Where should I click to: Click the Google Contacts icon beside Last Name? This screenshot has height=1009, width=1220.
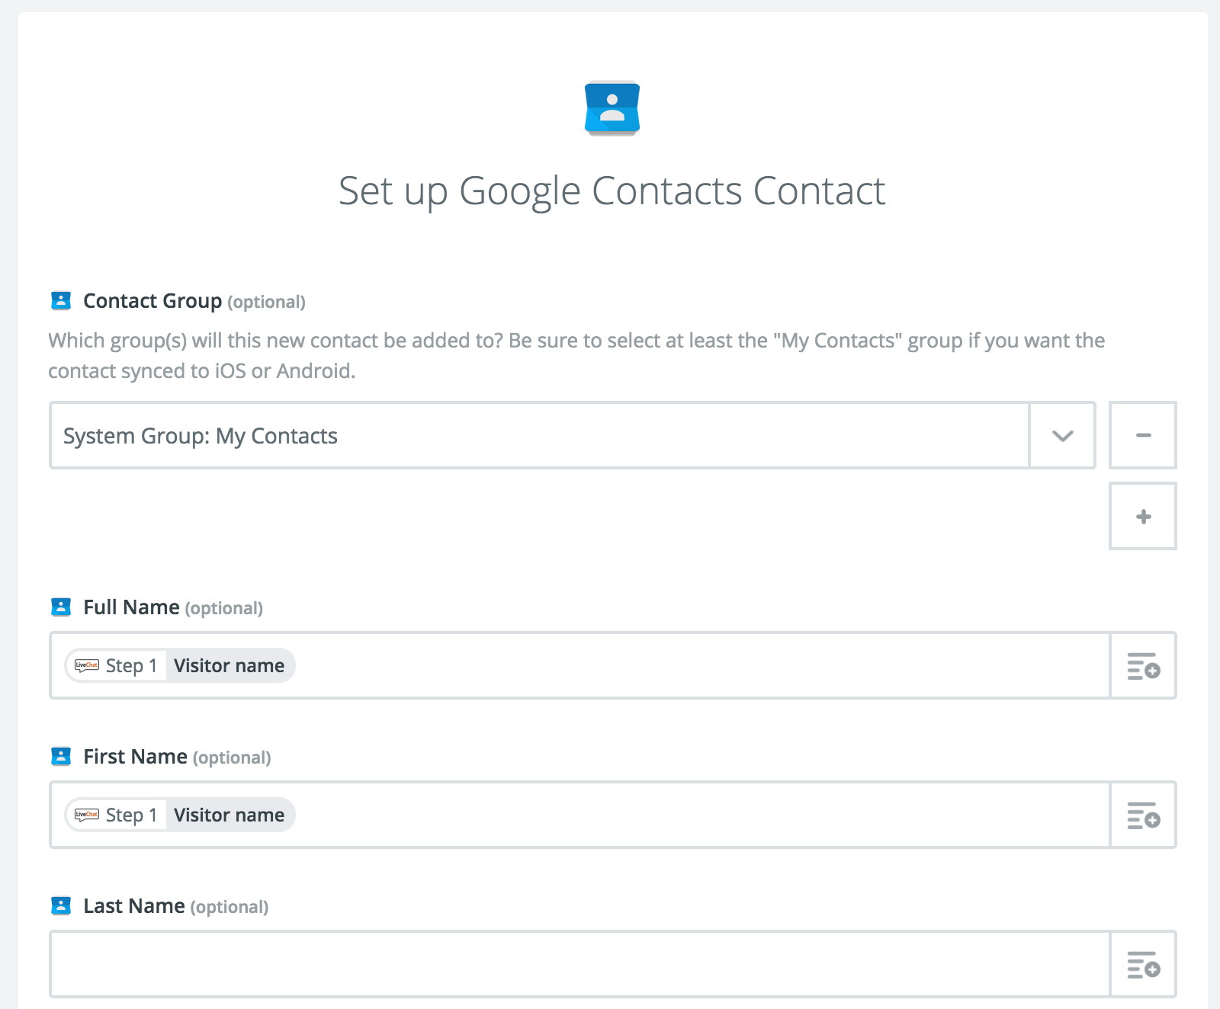(61, 906)
